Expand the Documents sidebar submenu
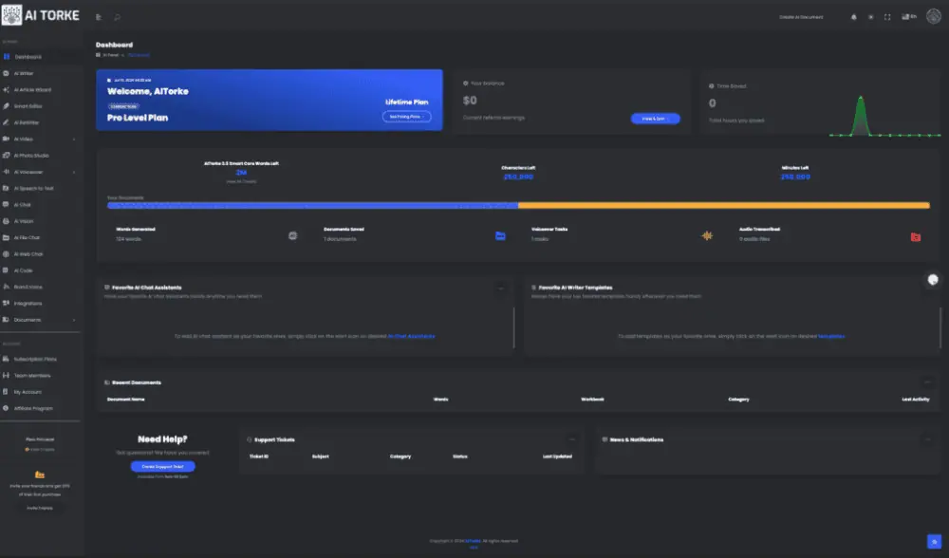This screenshot has height=558, width=949. coord(73,320)
